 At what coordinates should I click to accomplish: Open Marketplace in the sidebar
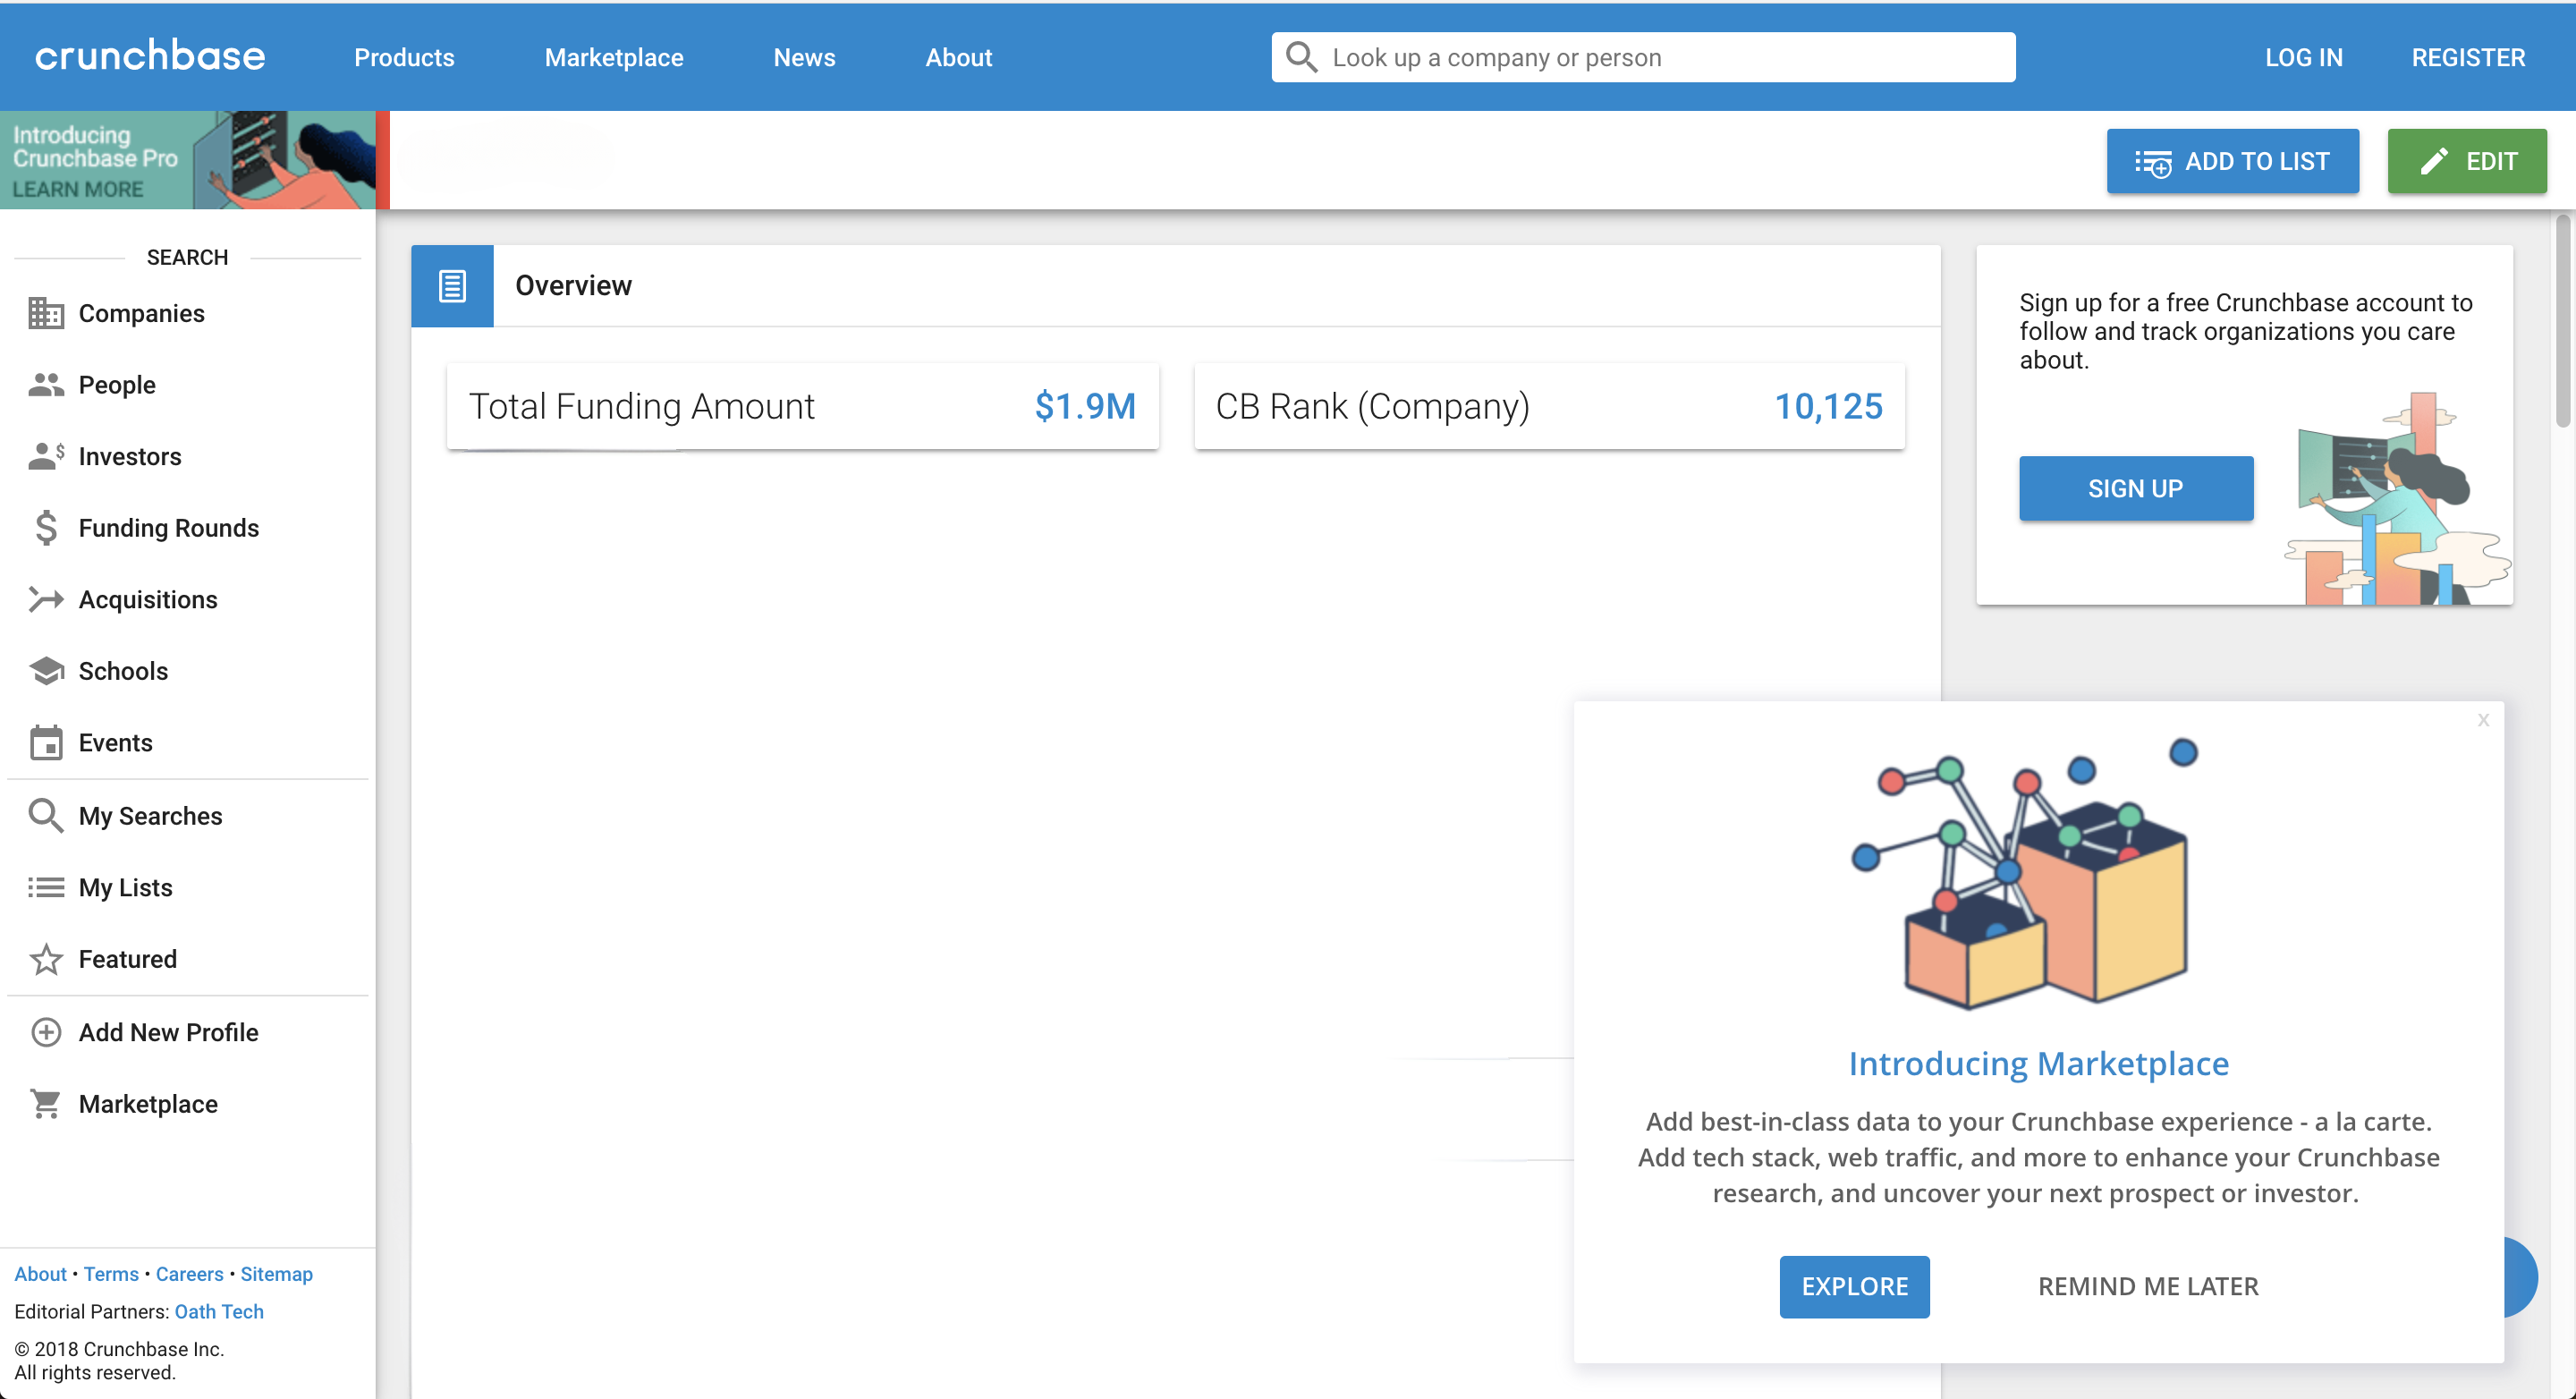click(148, 1104)
